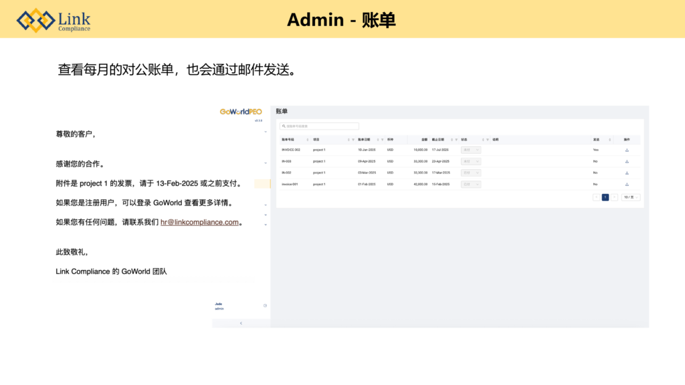Viewport: 685px width, 385px height.
Task: Click the hr@linkcompliance.com email link
Action: click(x=199, y=223)
